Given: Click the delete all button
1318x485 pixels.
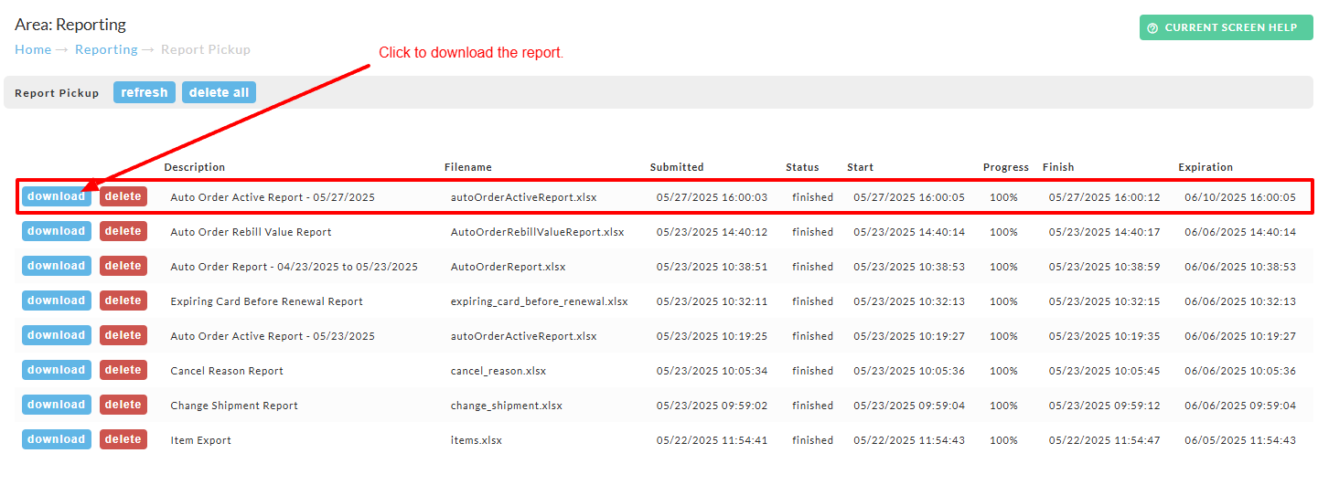Looking at the screenshot, I should [220, 92].
